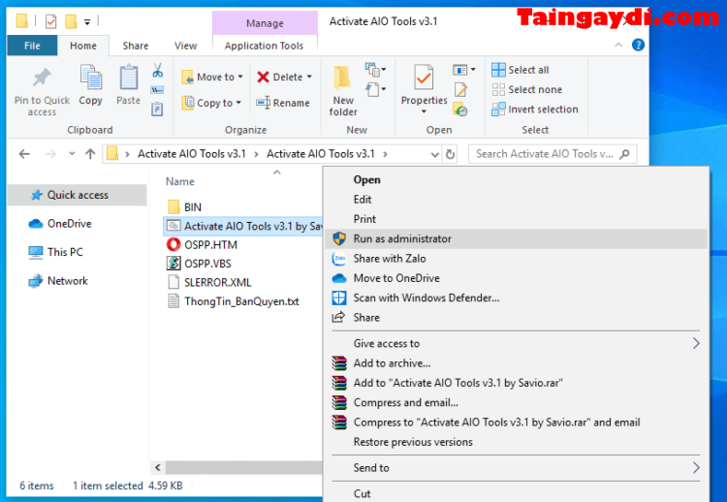The width and height of the screenshot is (727, 502).
Task: Click the Copy path icon in Clipboard
Action: point(158,90)
